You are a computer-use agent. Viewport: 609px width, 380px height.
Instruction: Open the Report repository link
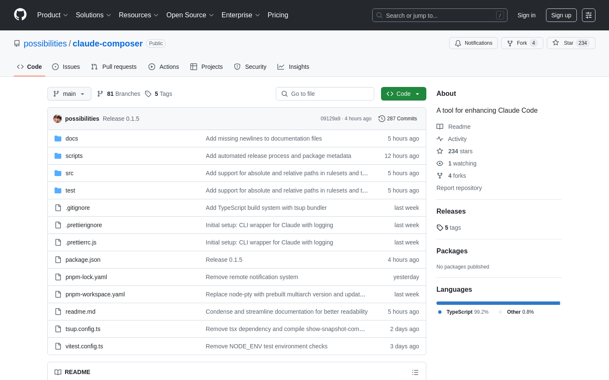click(x=459, y=188)
